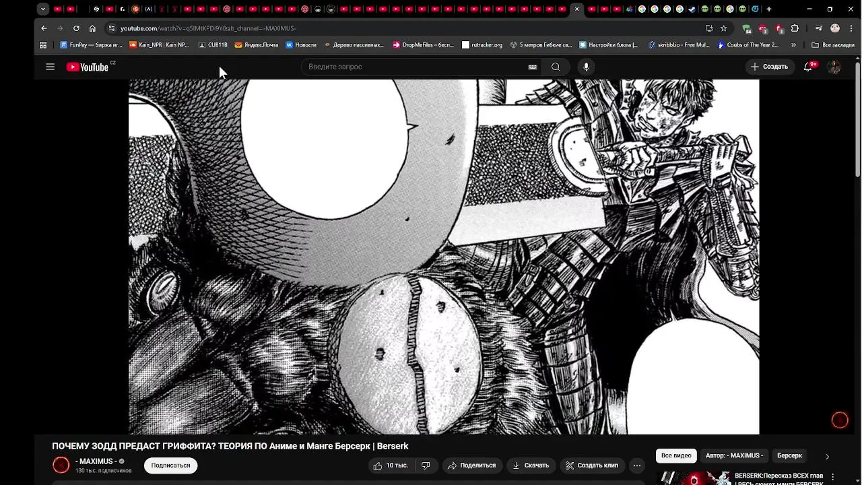Open the tab search dropdown arrow
The width and height of the screenshot is (862, 485).
[x=43, y=9]
